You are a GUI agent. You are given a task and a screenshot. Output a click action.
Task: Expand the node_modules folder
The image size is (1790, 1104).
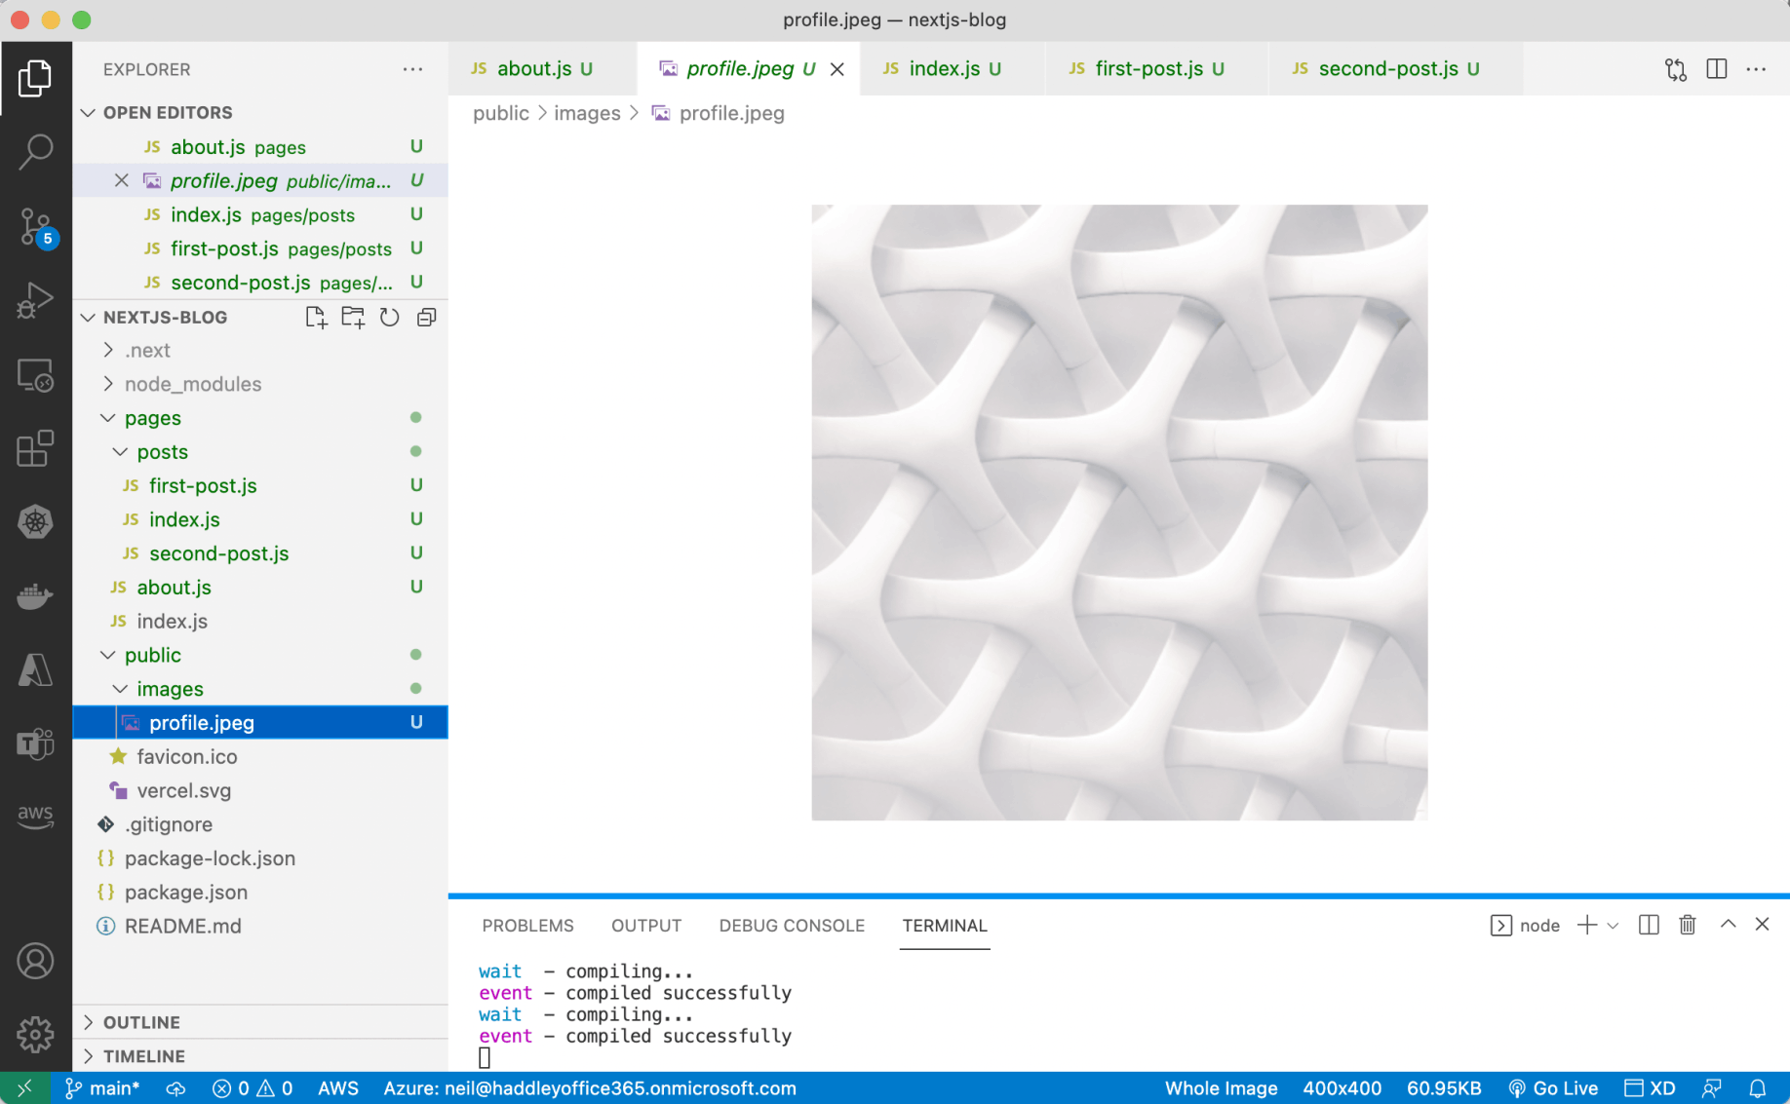(192, 384)
